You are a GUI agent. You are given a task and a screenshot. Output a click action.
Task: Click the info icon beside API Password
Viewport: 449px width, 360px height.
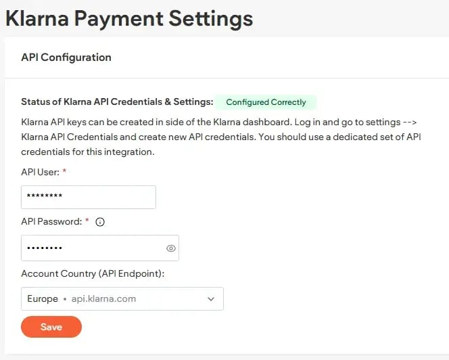(x=100, y=222)
